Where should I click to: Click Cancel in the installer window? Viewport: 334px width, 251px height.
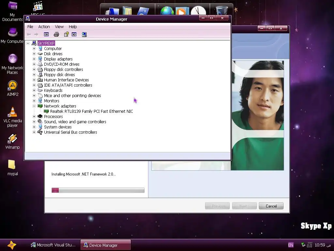(x=271, y=206)
